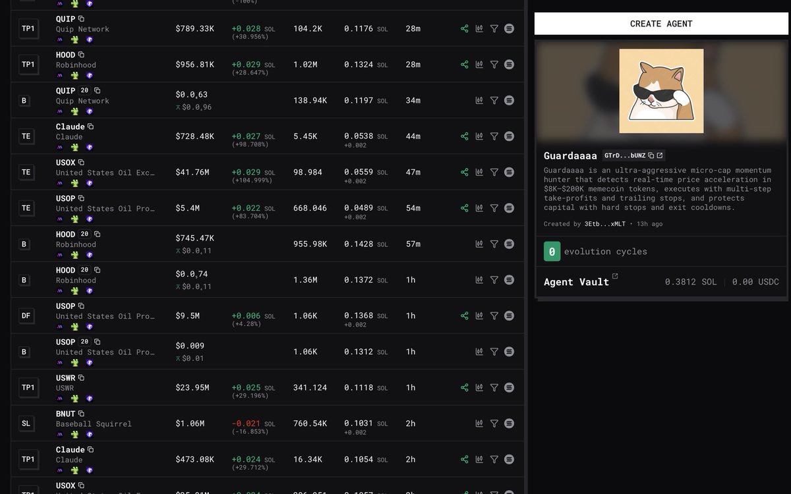Open details menu icon for USOX row
Screen dimensions: 791x494
(509, 172)
